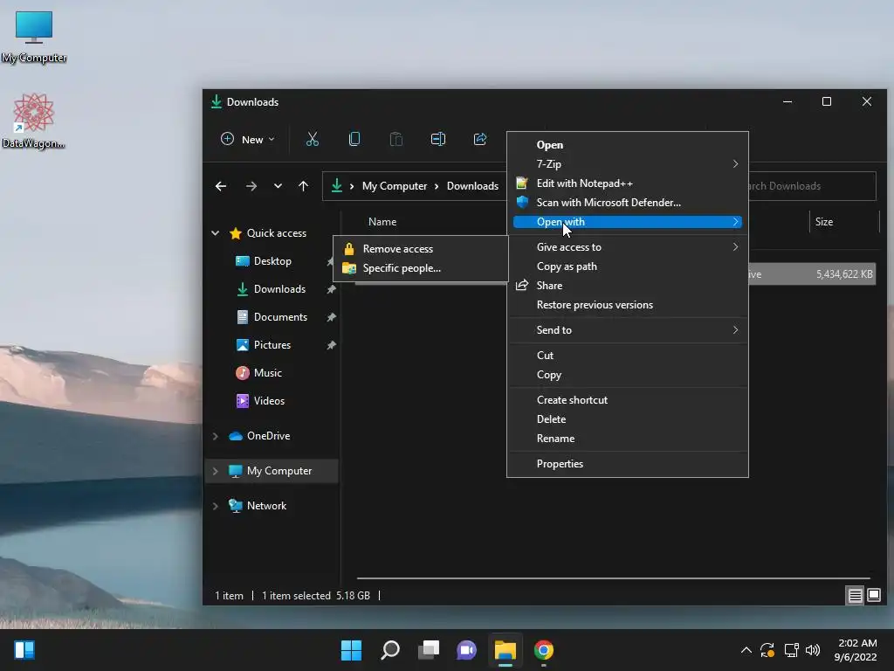Open Documents in Quick access
Screen dimensions: 894x671
tap(280, 316)
